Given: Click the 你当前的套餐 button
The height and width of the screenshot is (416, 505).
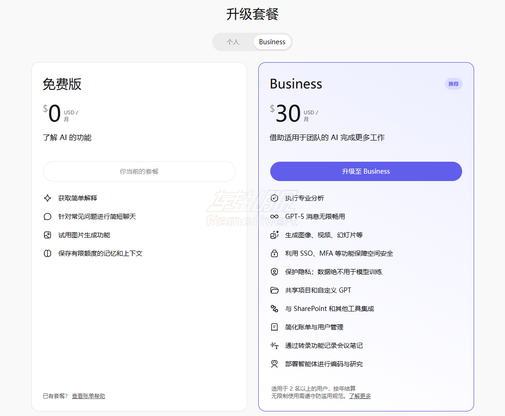Looking at the screenshot, I should click(x=139, y=171).
